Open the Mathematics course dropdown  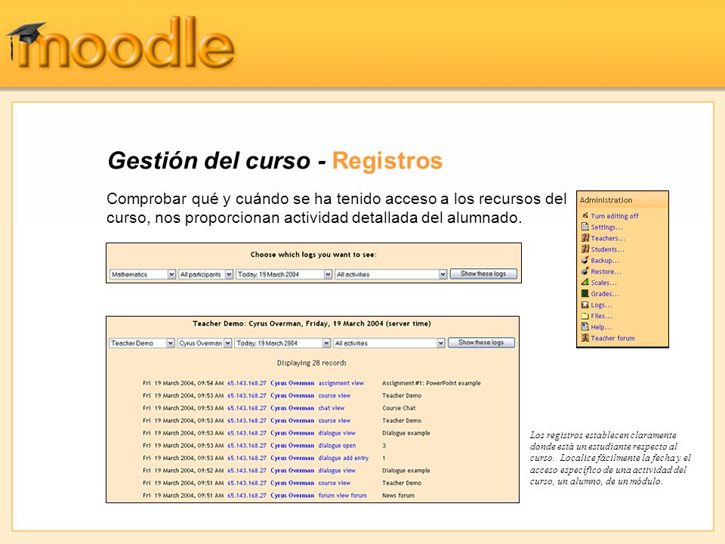pos(143,274)
